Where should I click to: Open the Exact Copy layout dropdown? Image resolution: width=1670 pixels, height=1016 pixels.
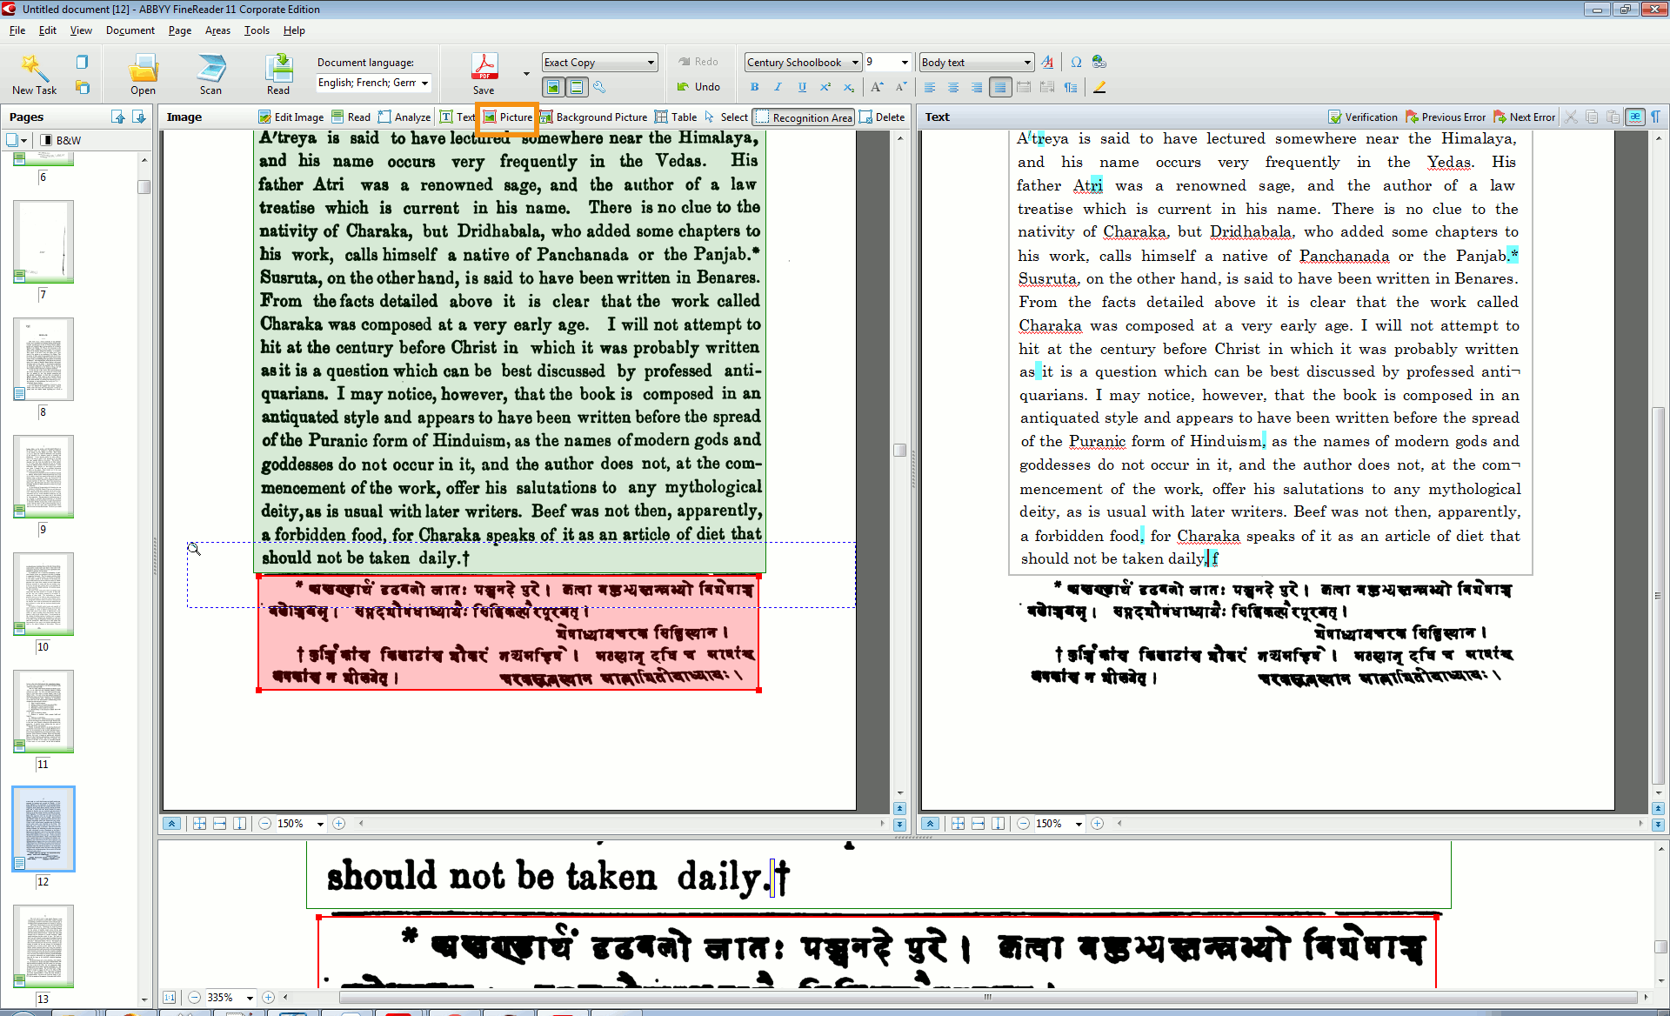[651, 62]
